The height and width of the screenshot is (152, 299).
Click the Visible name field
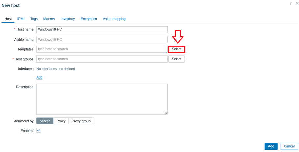click(x=102, y=39)
